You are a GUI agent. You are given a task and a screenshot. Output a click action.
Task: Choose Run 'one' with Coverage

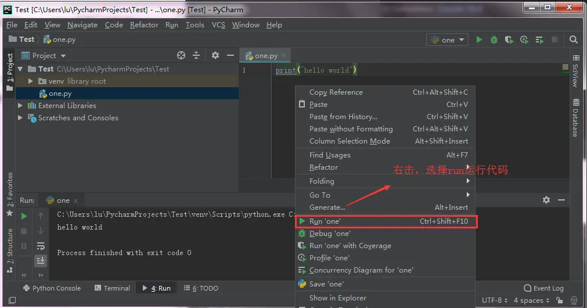385,246
